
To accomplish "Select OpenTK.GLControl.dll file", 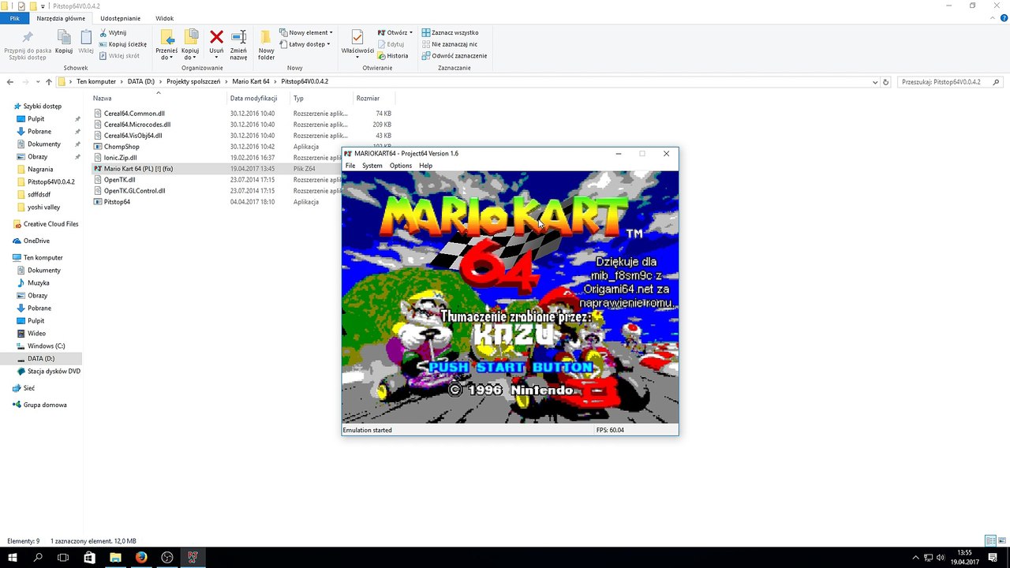I will [134, 191].
